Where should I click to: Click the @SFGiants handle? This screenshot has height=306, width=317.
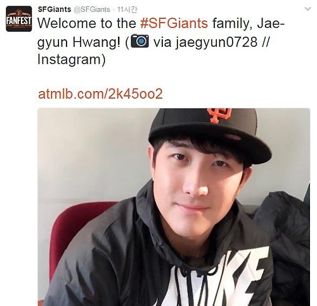[x=92, y=9]
